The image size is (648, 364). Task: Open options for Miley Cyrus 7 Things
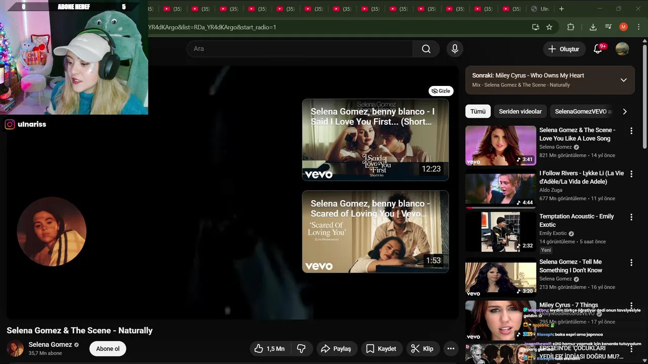[x=631, y=305]
